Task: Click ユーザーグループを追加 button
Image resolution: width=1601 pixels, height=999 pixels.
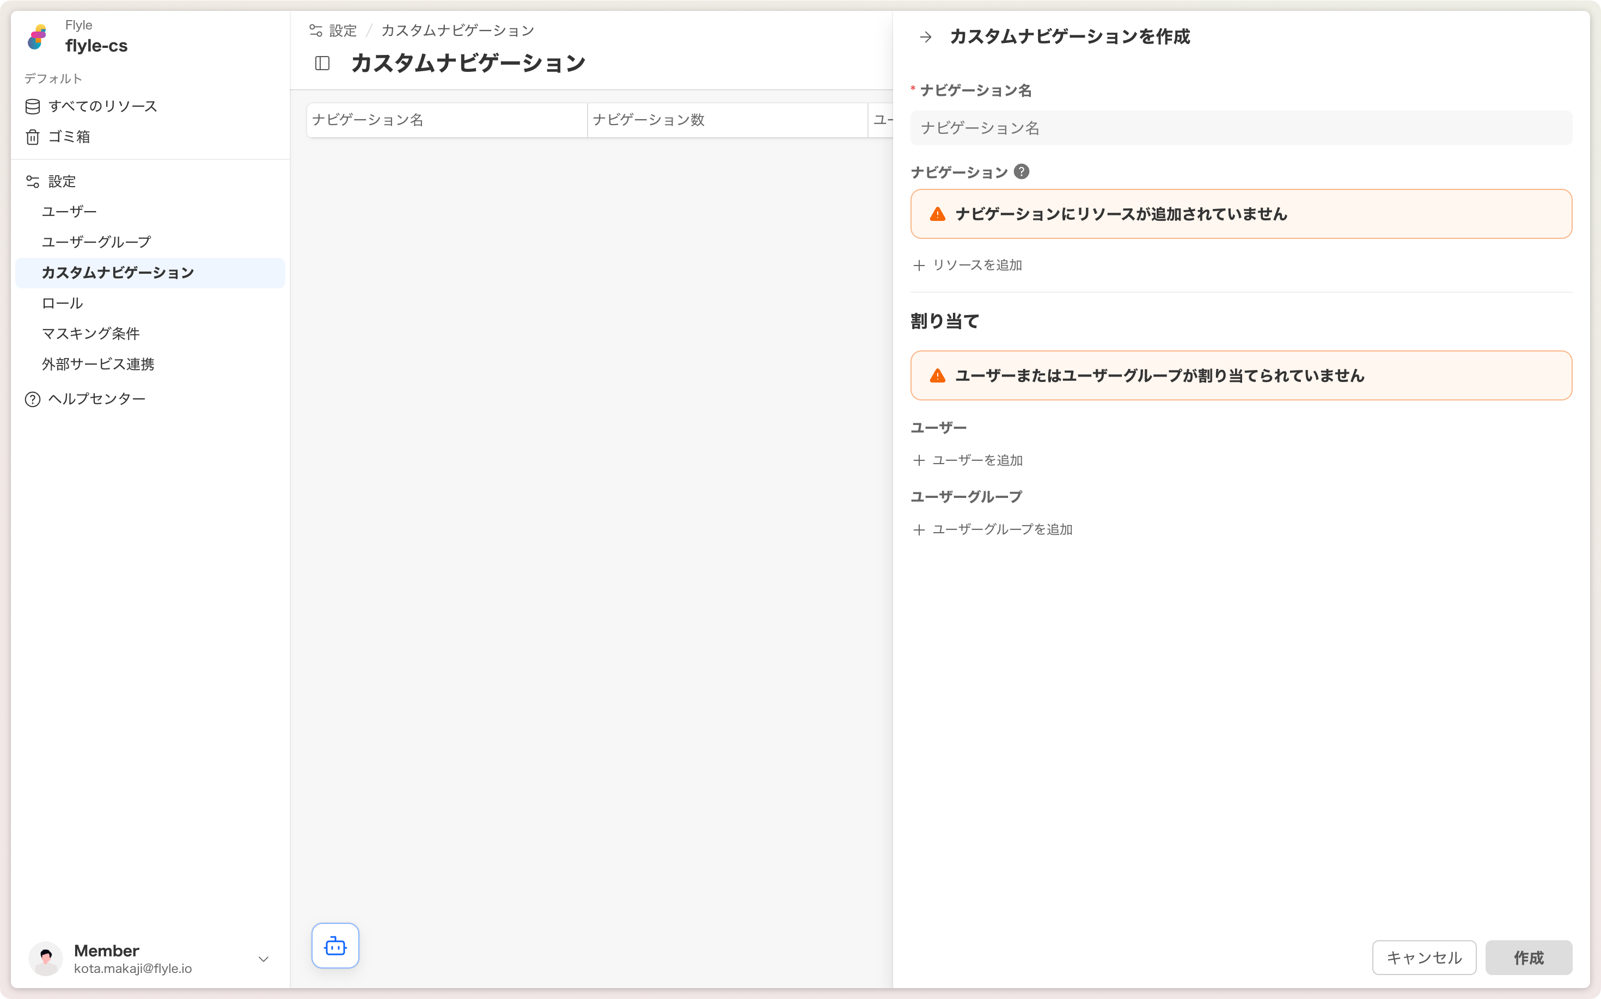Action: [x=992, y=529]
